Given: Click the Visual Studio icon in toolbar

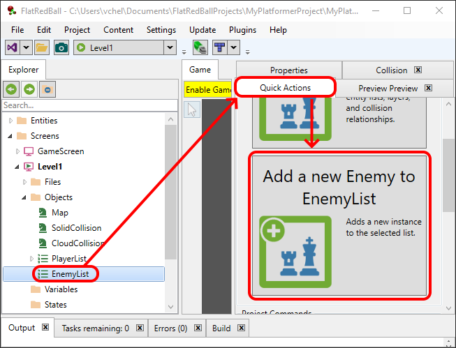Looking at the screenshot, I should tap(12, 47).
